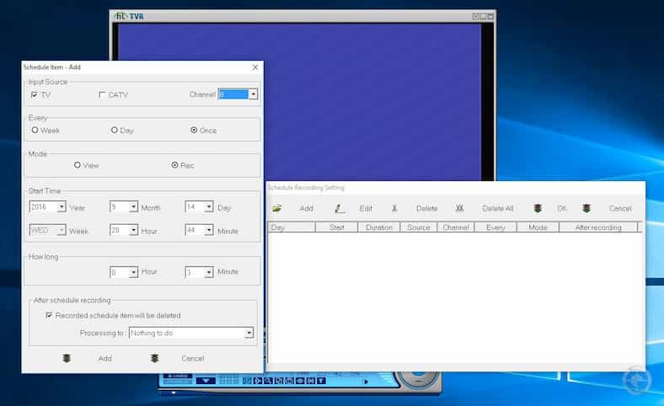Click the magnifier zoom icon on TVR control bar
The width and height of the screenshot is (664, 406).
269,381
